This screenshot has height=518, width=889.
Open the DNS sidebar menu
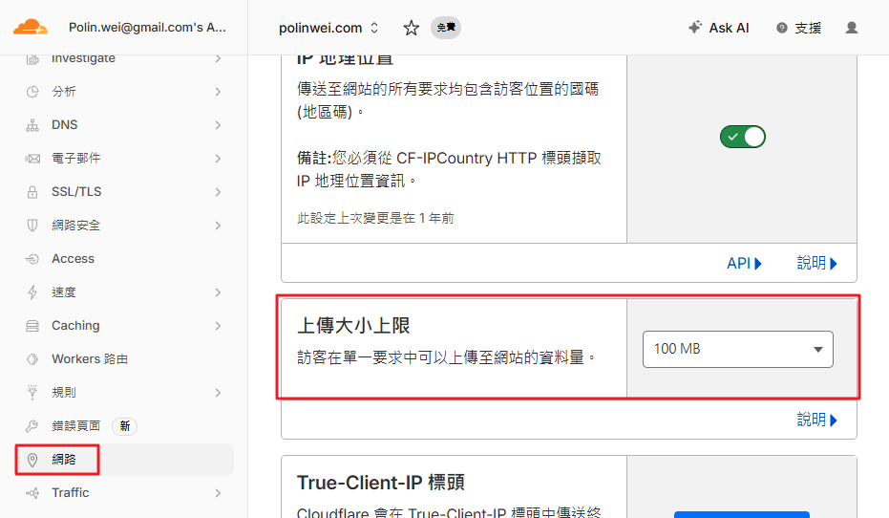(125, 125)
